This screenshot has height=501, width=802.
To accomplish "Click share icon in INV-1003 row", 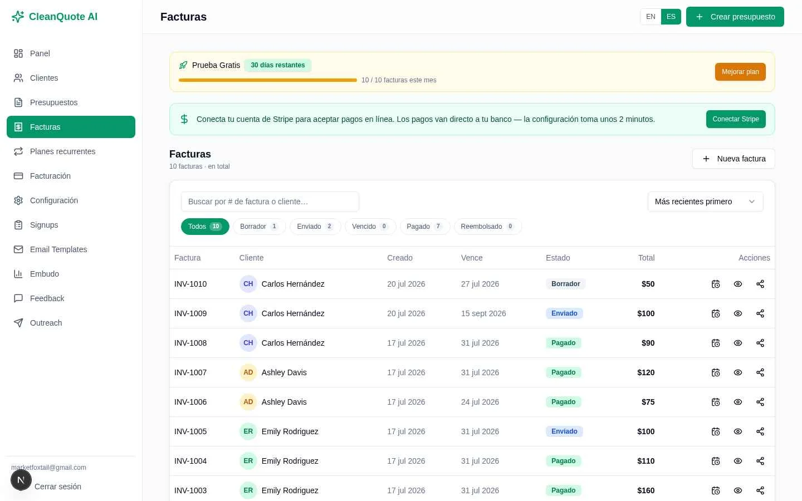I will (x=760, y=490).
